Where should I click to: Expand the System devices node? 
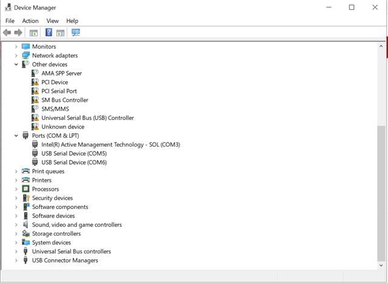click(16, 242)
